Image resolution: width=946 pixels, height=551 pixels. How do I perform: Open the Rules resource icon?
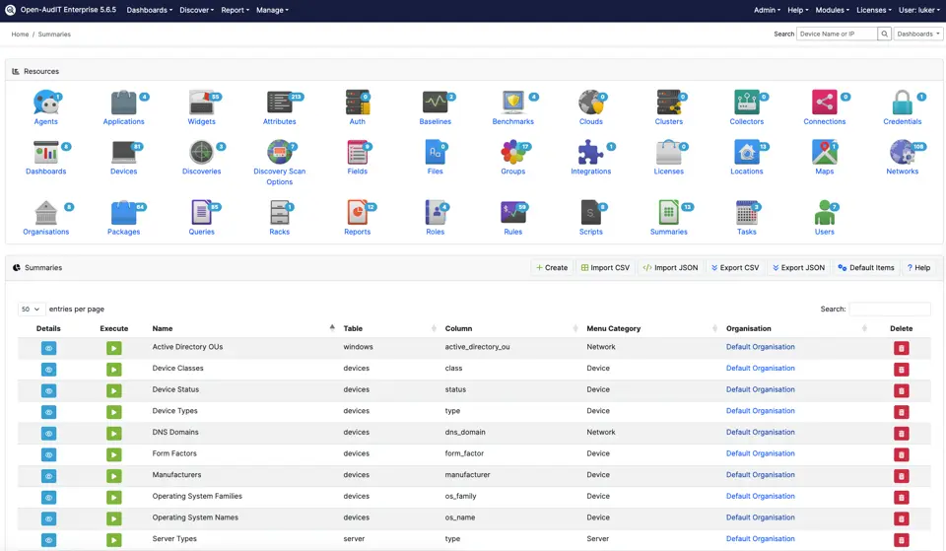512,213
